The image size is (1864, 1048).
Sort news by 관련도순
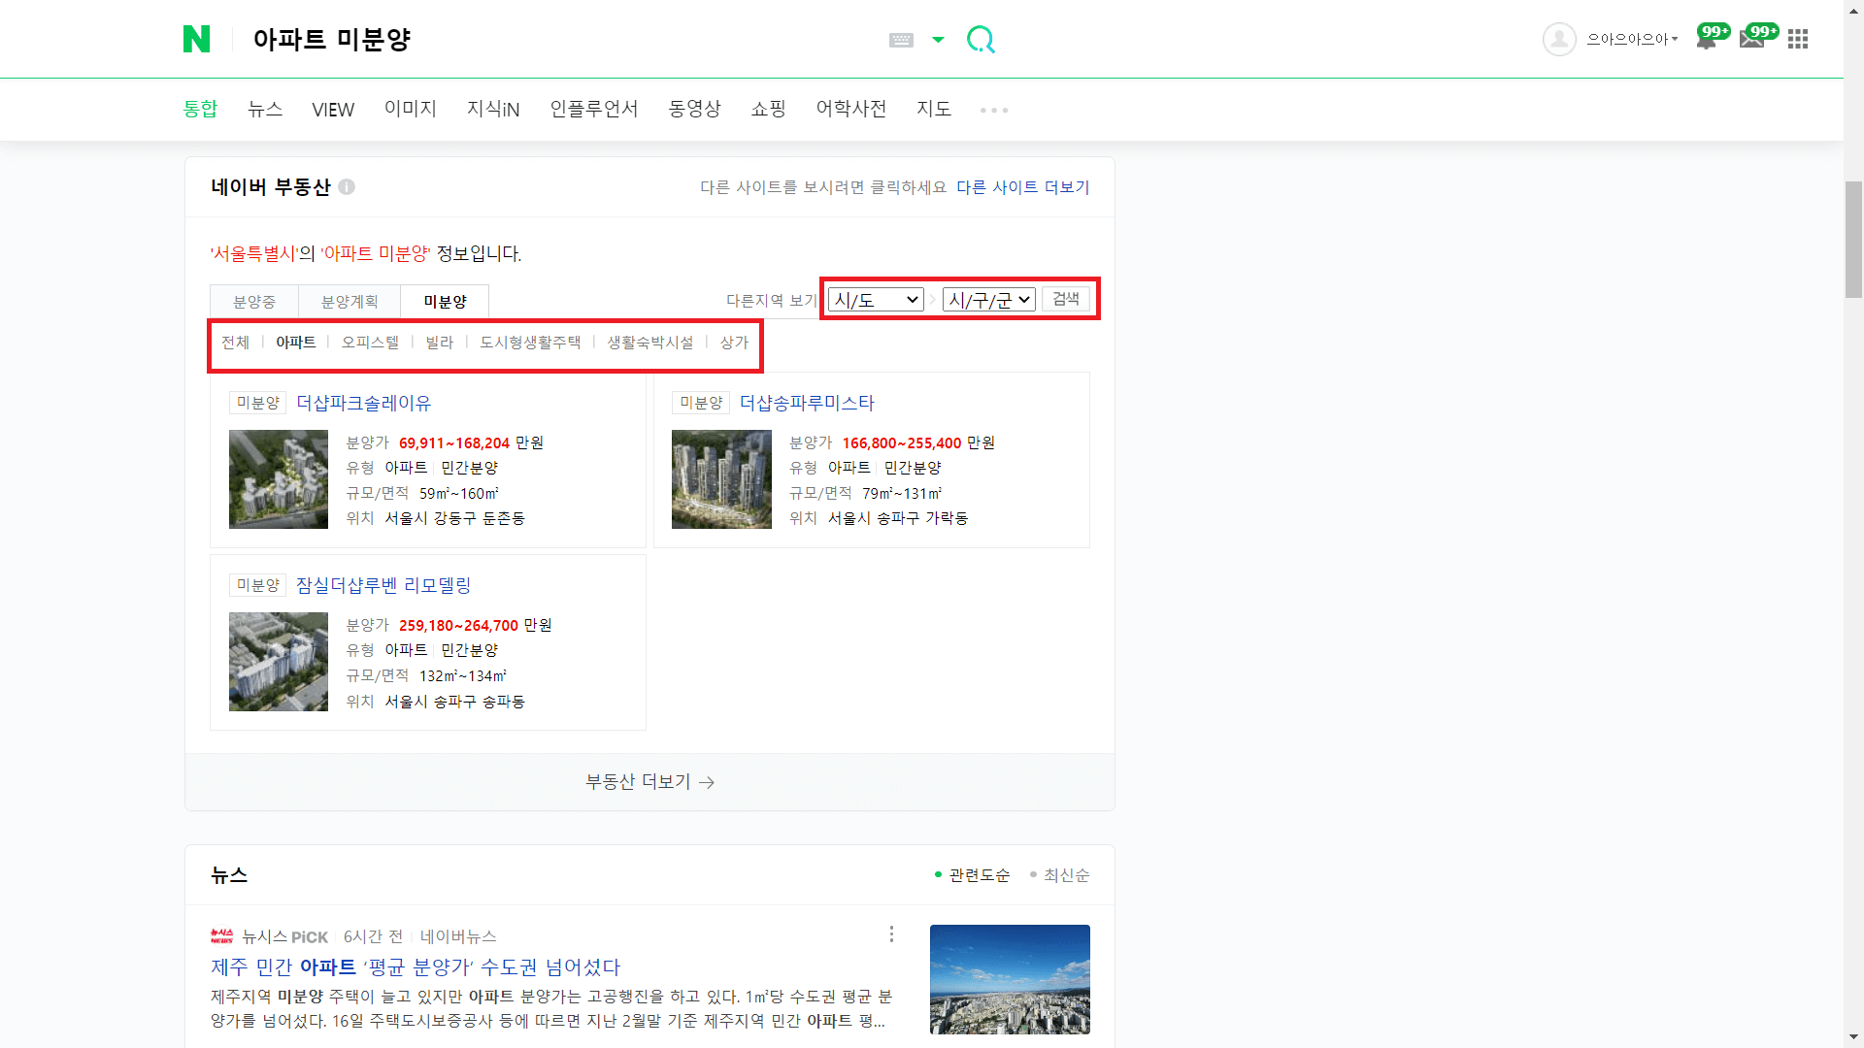(972, 875)
